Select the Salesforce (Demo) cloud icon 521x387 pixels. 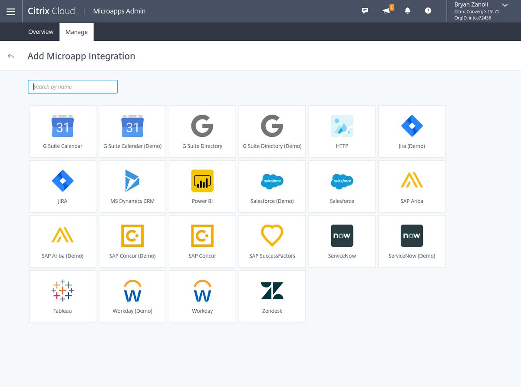tap(272, 181)
